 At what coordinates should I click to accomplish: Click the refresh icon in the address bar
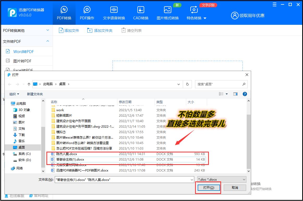pos(187,84)
